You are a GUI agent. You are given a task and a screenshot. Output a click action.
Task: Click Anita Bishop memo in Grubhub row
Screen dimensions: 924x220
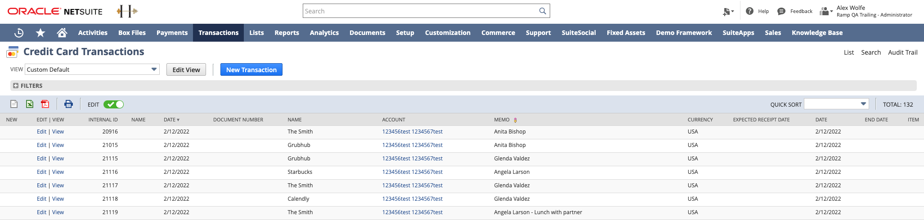click(x=510, y=145)
